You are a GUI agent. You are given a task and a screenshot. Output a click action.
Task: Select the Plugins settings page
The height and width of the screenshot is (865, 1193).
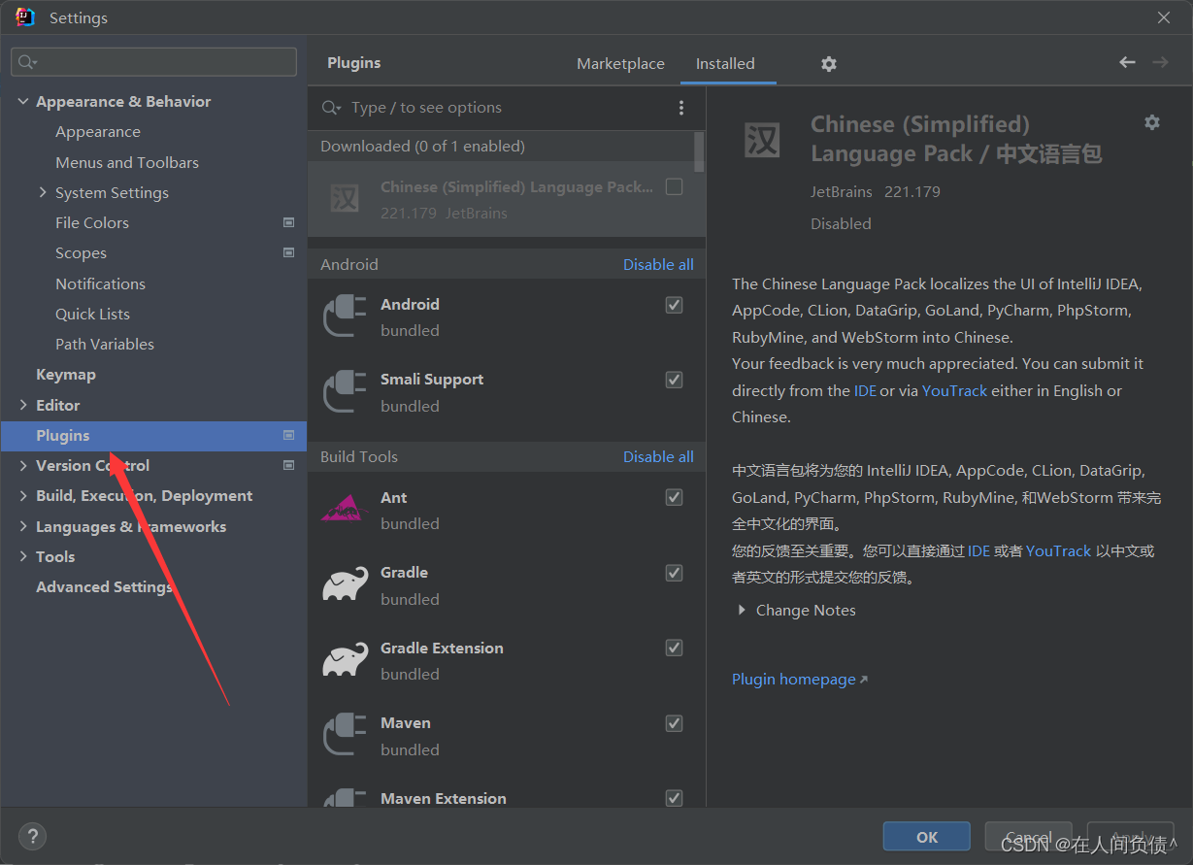(x=153, y=435)
